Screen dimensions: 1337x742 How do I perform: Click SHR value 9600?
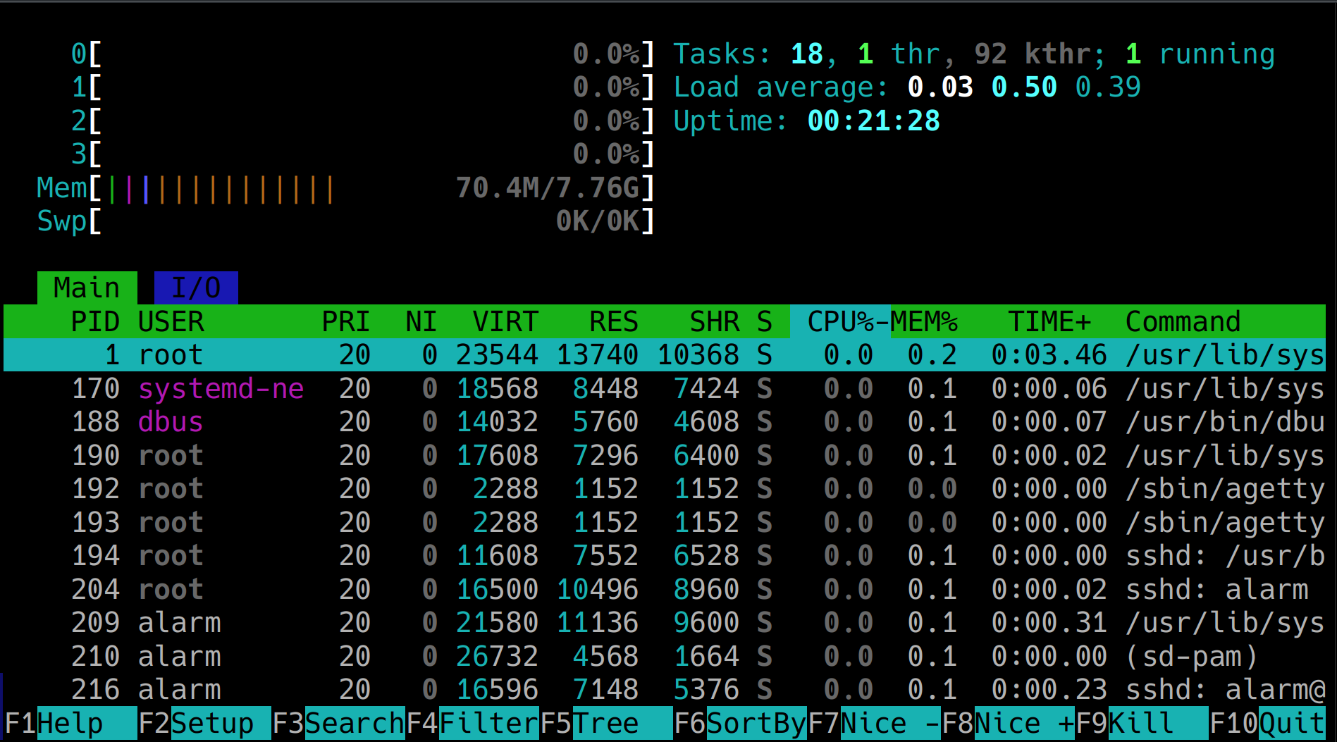706,622
